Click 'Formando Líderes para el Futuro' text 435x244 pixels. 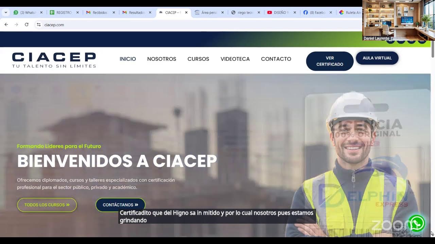pos(59,146)
